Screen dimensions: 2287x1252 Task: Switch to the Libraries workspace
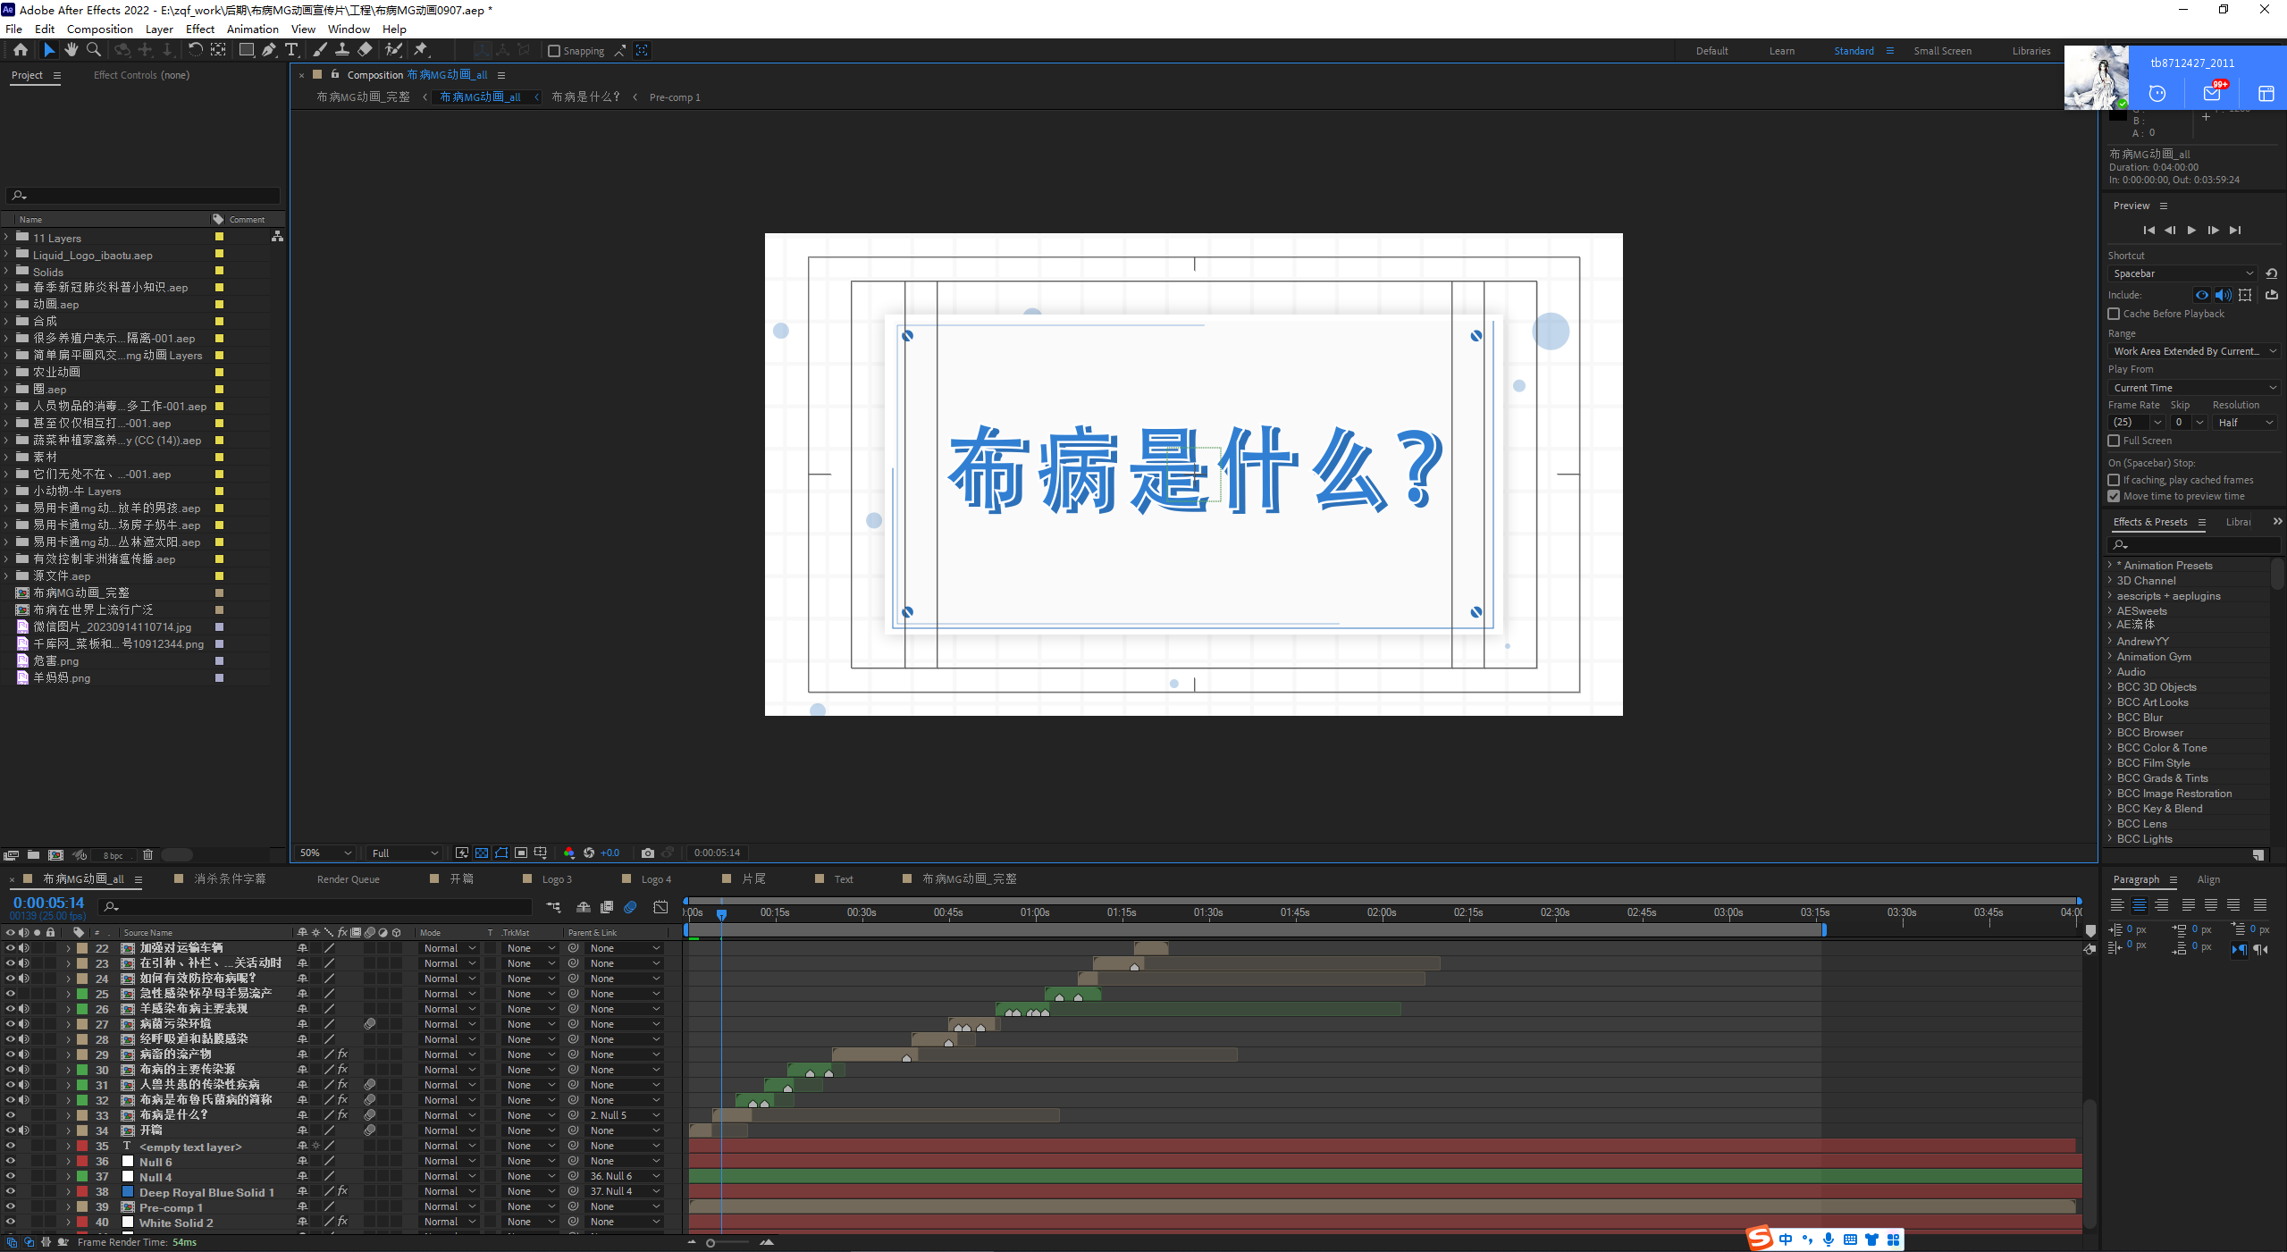coord(2031,51)
